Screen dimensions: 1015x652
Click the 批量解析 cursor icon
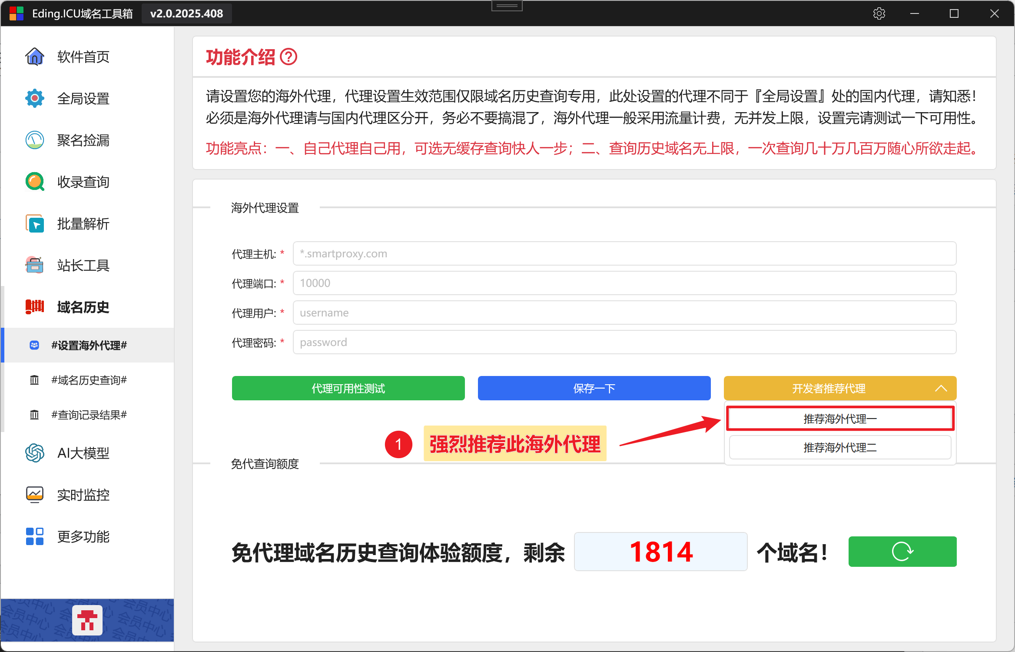35,223
